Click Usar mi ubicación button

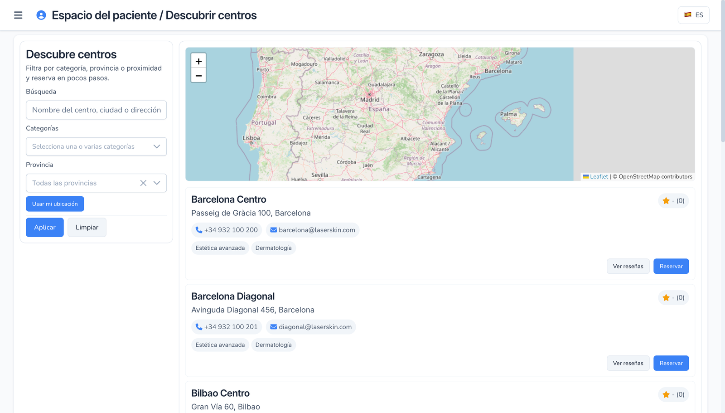point(55,204)
